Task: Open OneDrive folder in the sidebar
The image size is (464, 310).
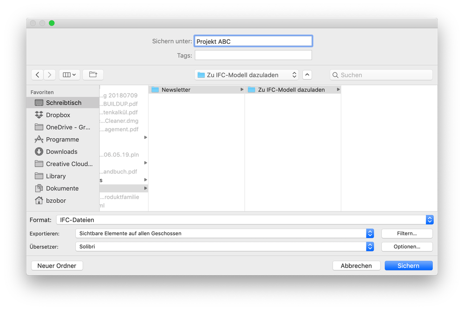Action: click(x=63, y=127)
